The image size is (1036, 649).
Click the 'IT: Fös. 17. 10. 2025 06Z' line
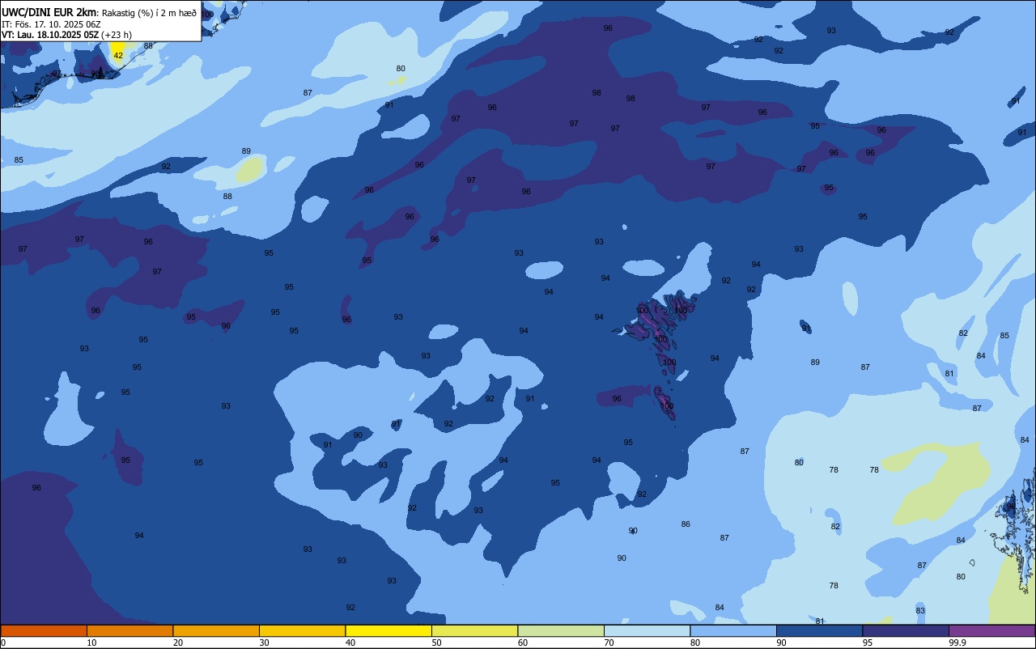tap(51, 24)
